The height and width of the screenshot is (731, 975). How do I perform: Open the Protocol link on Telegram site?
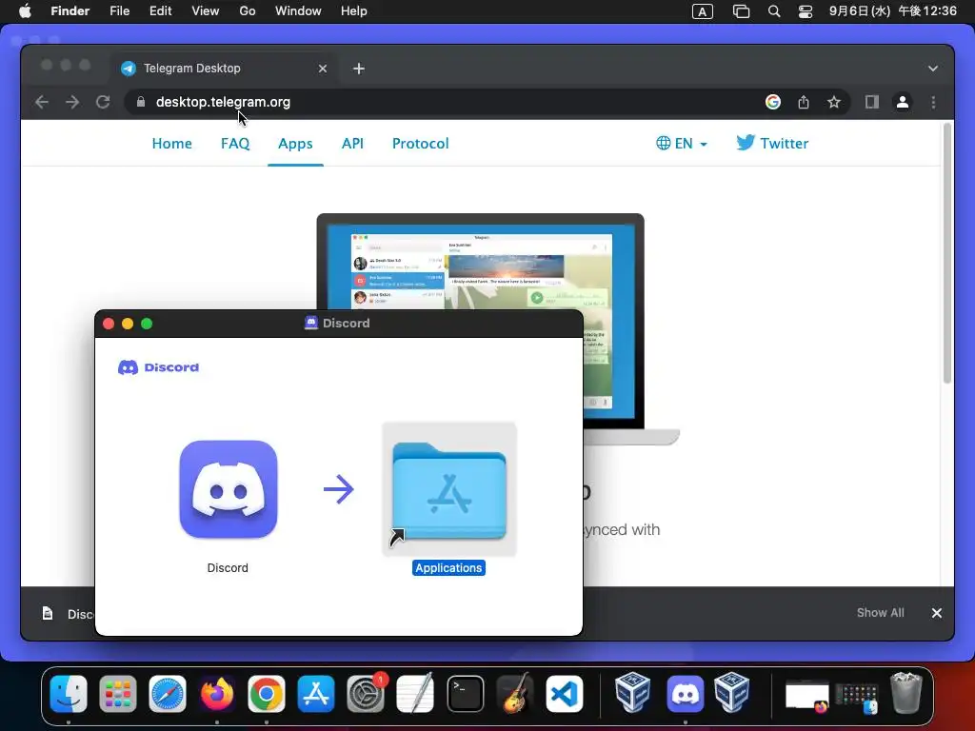tap(420, 144)
